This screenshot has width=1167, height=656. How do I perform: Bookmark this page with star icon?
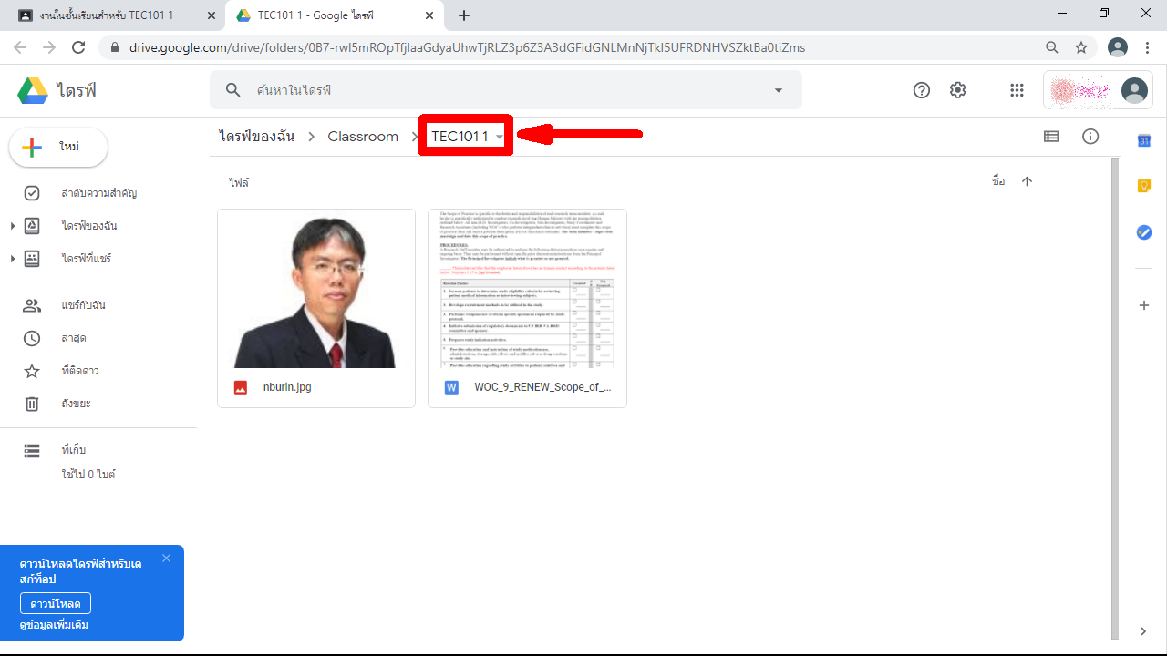1081,47
